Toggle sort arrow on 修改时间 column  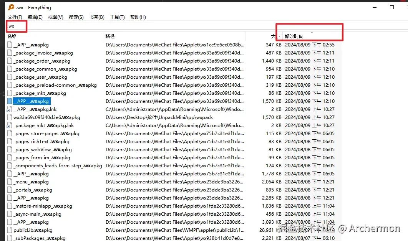tap(312, 33)
